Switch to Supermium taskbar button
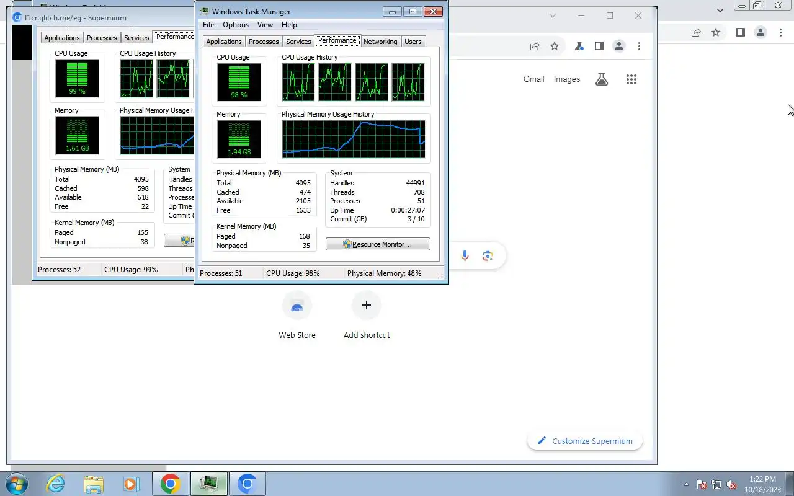This screenshot has width=794, height=496. (x=247, y=484)
